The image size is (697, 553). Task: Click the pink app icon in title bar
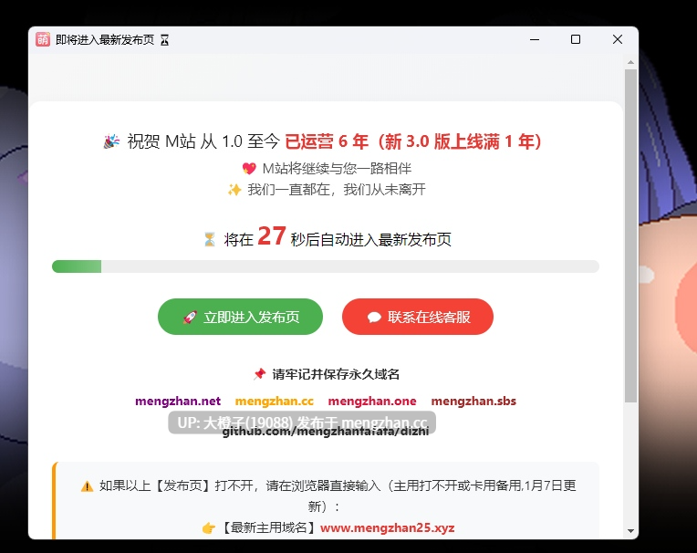point(43,39)
